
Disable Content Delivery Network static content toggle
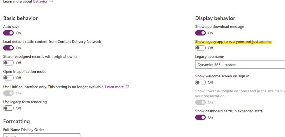coord(8,48)
